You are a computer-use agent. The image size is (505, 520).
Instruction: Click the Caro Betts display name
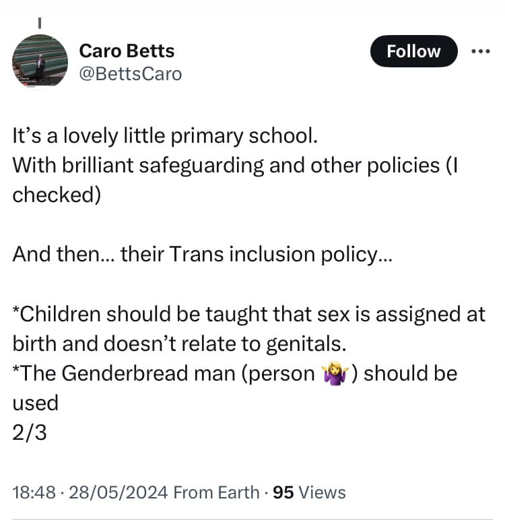click(127, 51)
